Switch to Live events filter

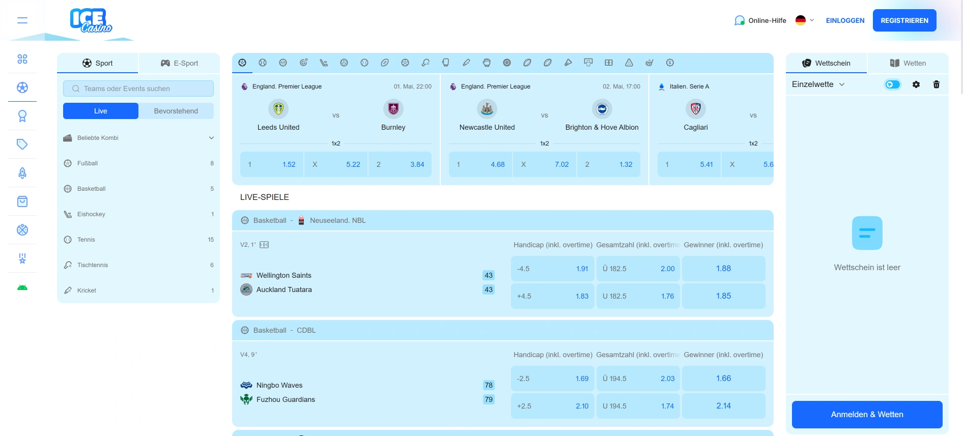pos(101,111)
